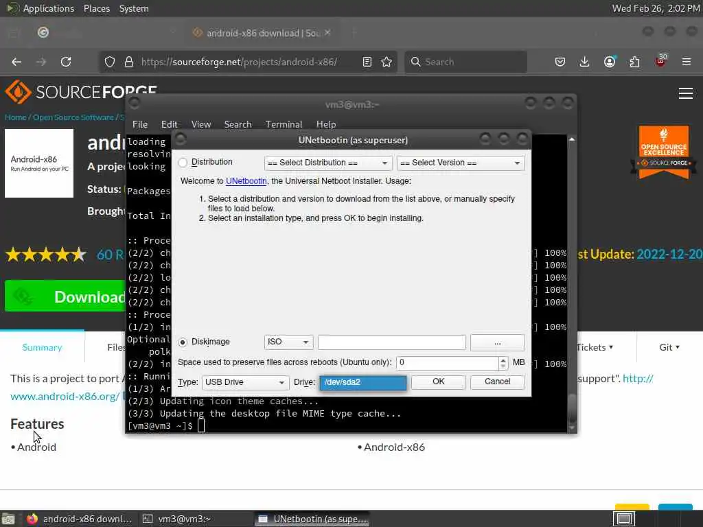Image resolution: width=703 pixels, height=527 pixels.
Task: Open the System menu
Action: pos(134,8)
